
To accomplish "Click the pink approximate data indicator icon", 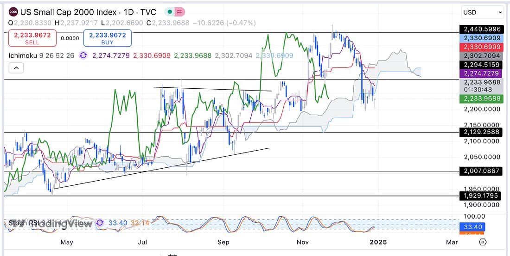I will click(x=179, y=12).
